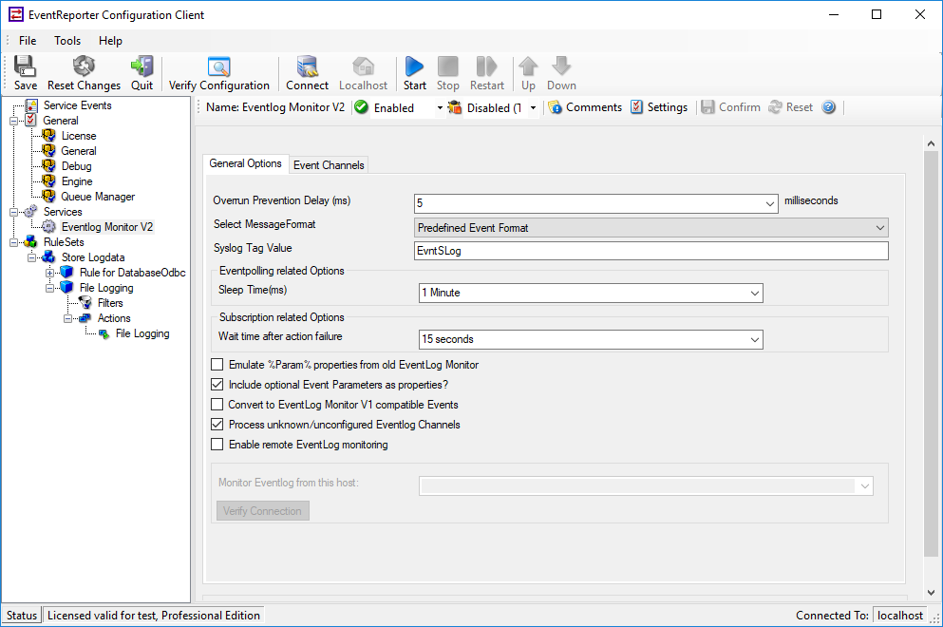Screen dimensions: 943x627
Task: Collapse the General tree node
Action: (13, 121)
